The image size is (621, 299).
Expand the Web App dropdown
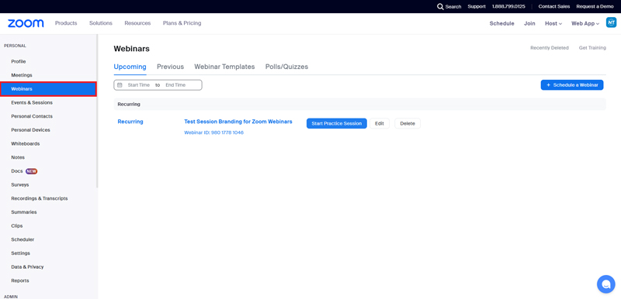click(x=585, y=24)
